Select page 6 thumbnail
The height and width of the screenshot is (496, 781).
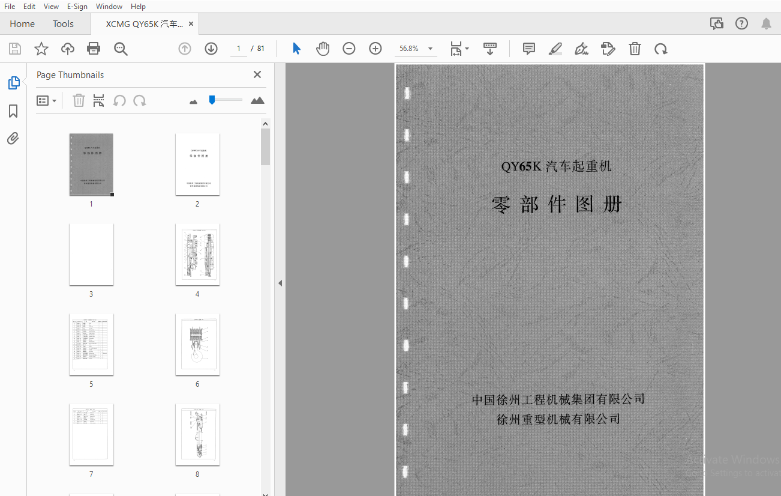197,345
